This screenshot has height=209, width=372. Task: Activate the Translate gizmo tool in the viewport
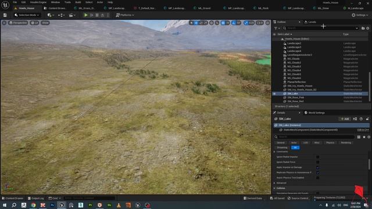[x=196, y=23]
